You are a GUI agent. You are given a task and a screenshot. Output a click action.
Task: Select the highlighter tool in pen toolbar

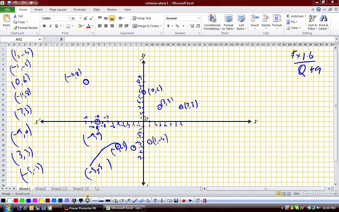(x=142, y=201)
